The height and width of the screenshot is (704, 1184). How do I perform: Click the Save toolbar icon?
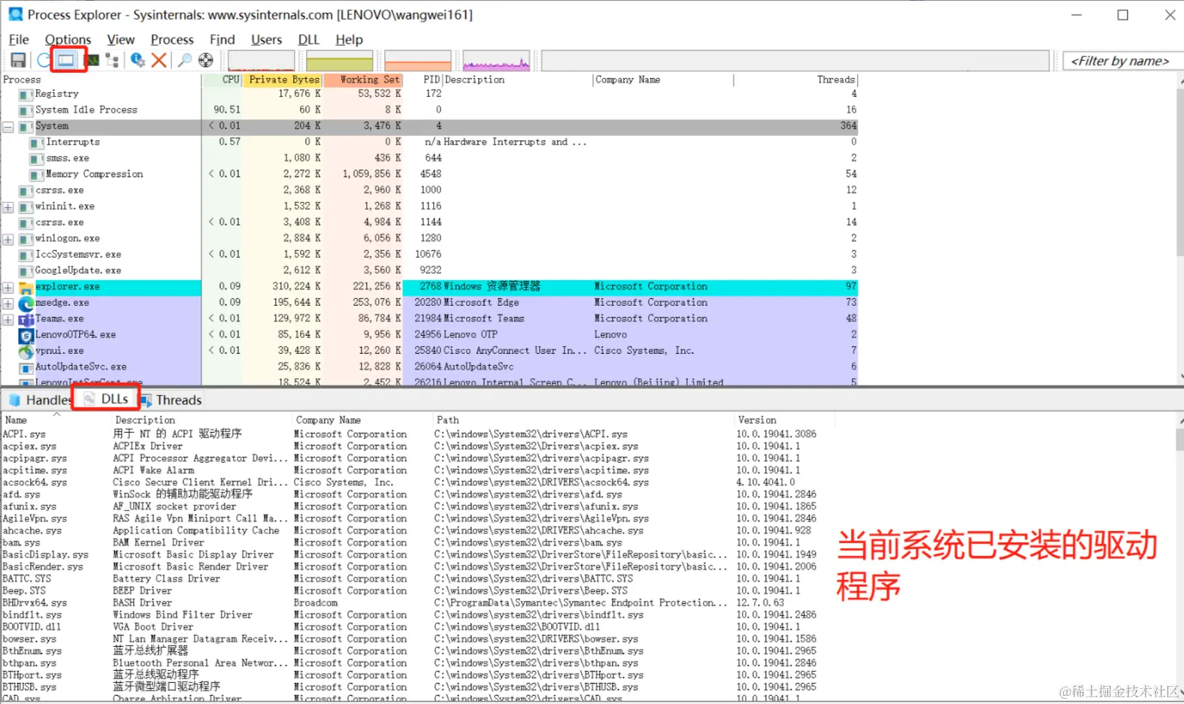pyautogui.click(x=18, y=60)
